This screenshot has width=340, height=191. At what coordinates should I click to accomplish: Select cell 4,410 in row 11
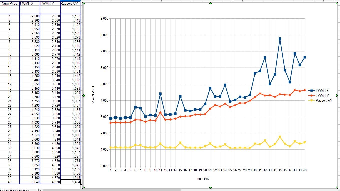[x=30, y=59]
